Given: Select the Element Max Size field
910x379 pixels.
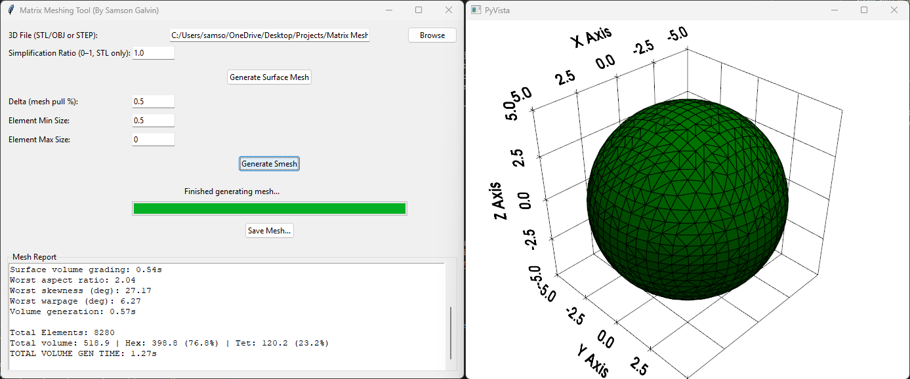Looking at the screenshot, I should point(153,139).
